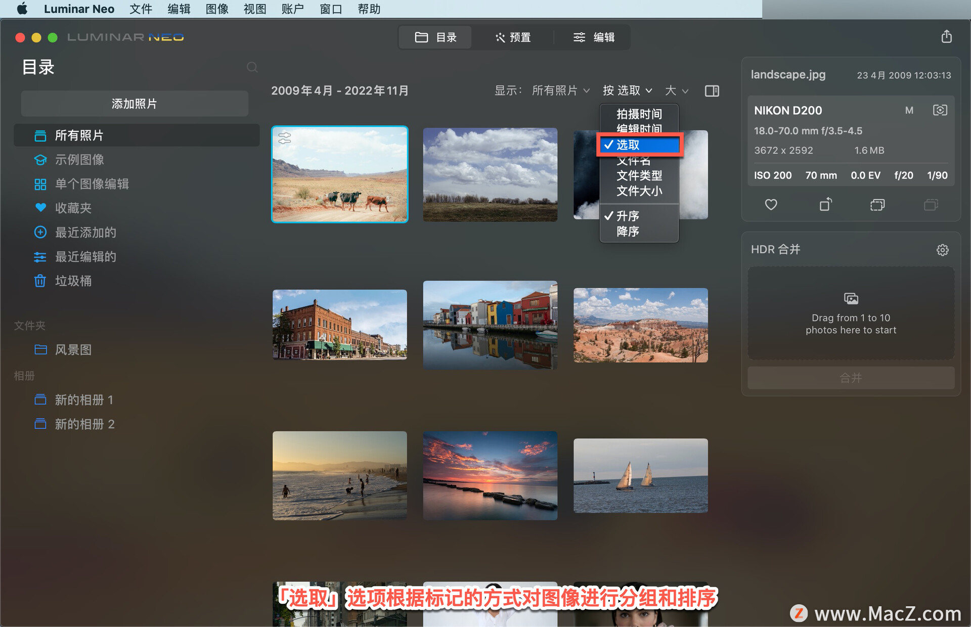
Task: Select the sailboats thumbnail
Action: [641, 476]
